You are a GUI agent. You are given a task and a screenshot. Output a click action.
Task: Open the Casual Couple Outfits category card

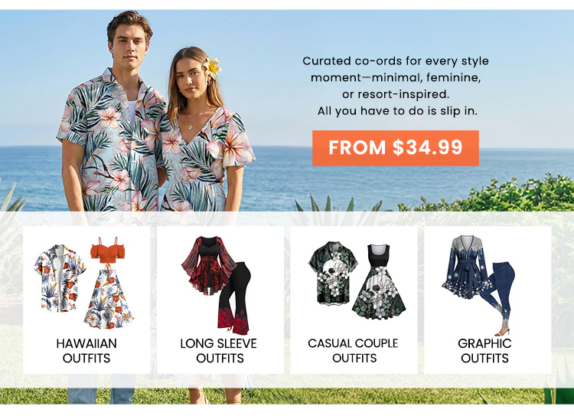pos(354,300)
